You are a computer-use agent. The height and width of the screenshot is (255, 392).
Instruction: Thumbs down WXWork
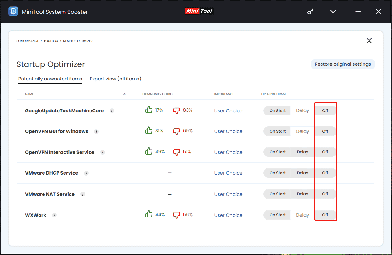pyautogui.click(x=177, y=215)
